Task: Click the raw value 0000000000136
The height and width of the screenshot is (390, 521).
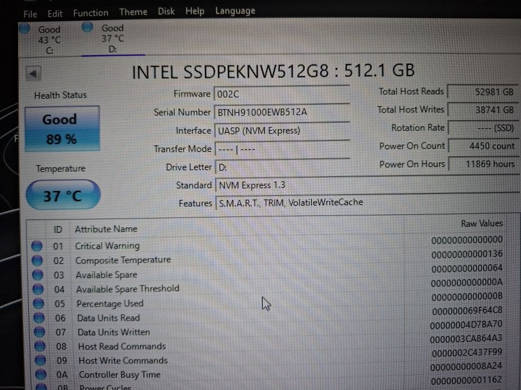Action: pos(467,254)
